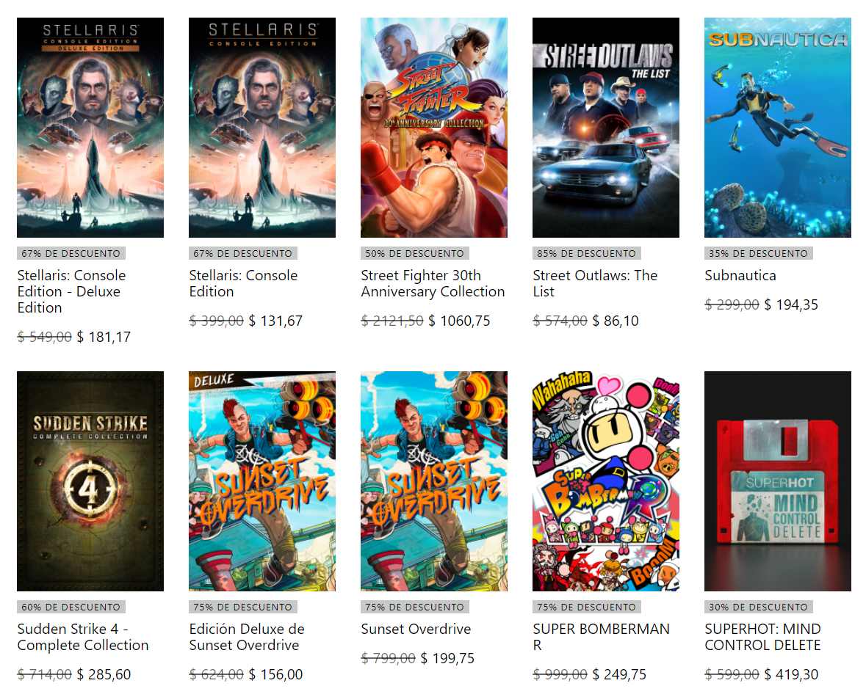Viewport: 866px width, 697px height.
Task: Open the Super Bomberman R cover image
Action: click(605, 481)
